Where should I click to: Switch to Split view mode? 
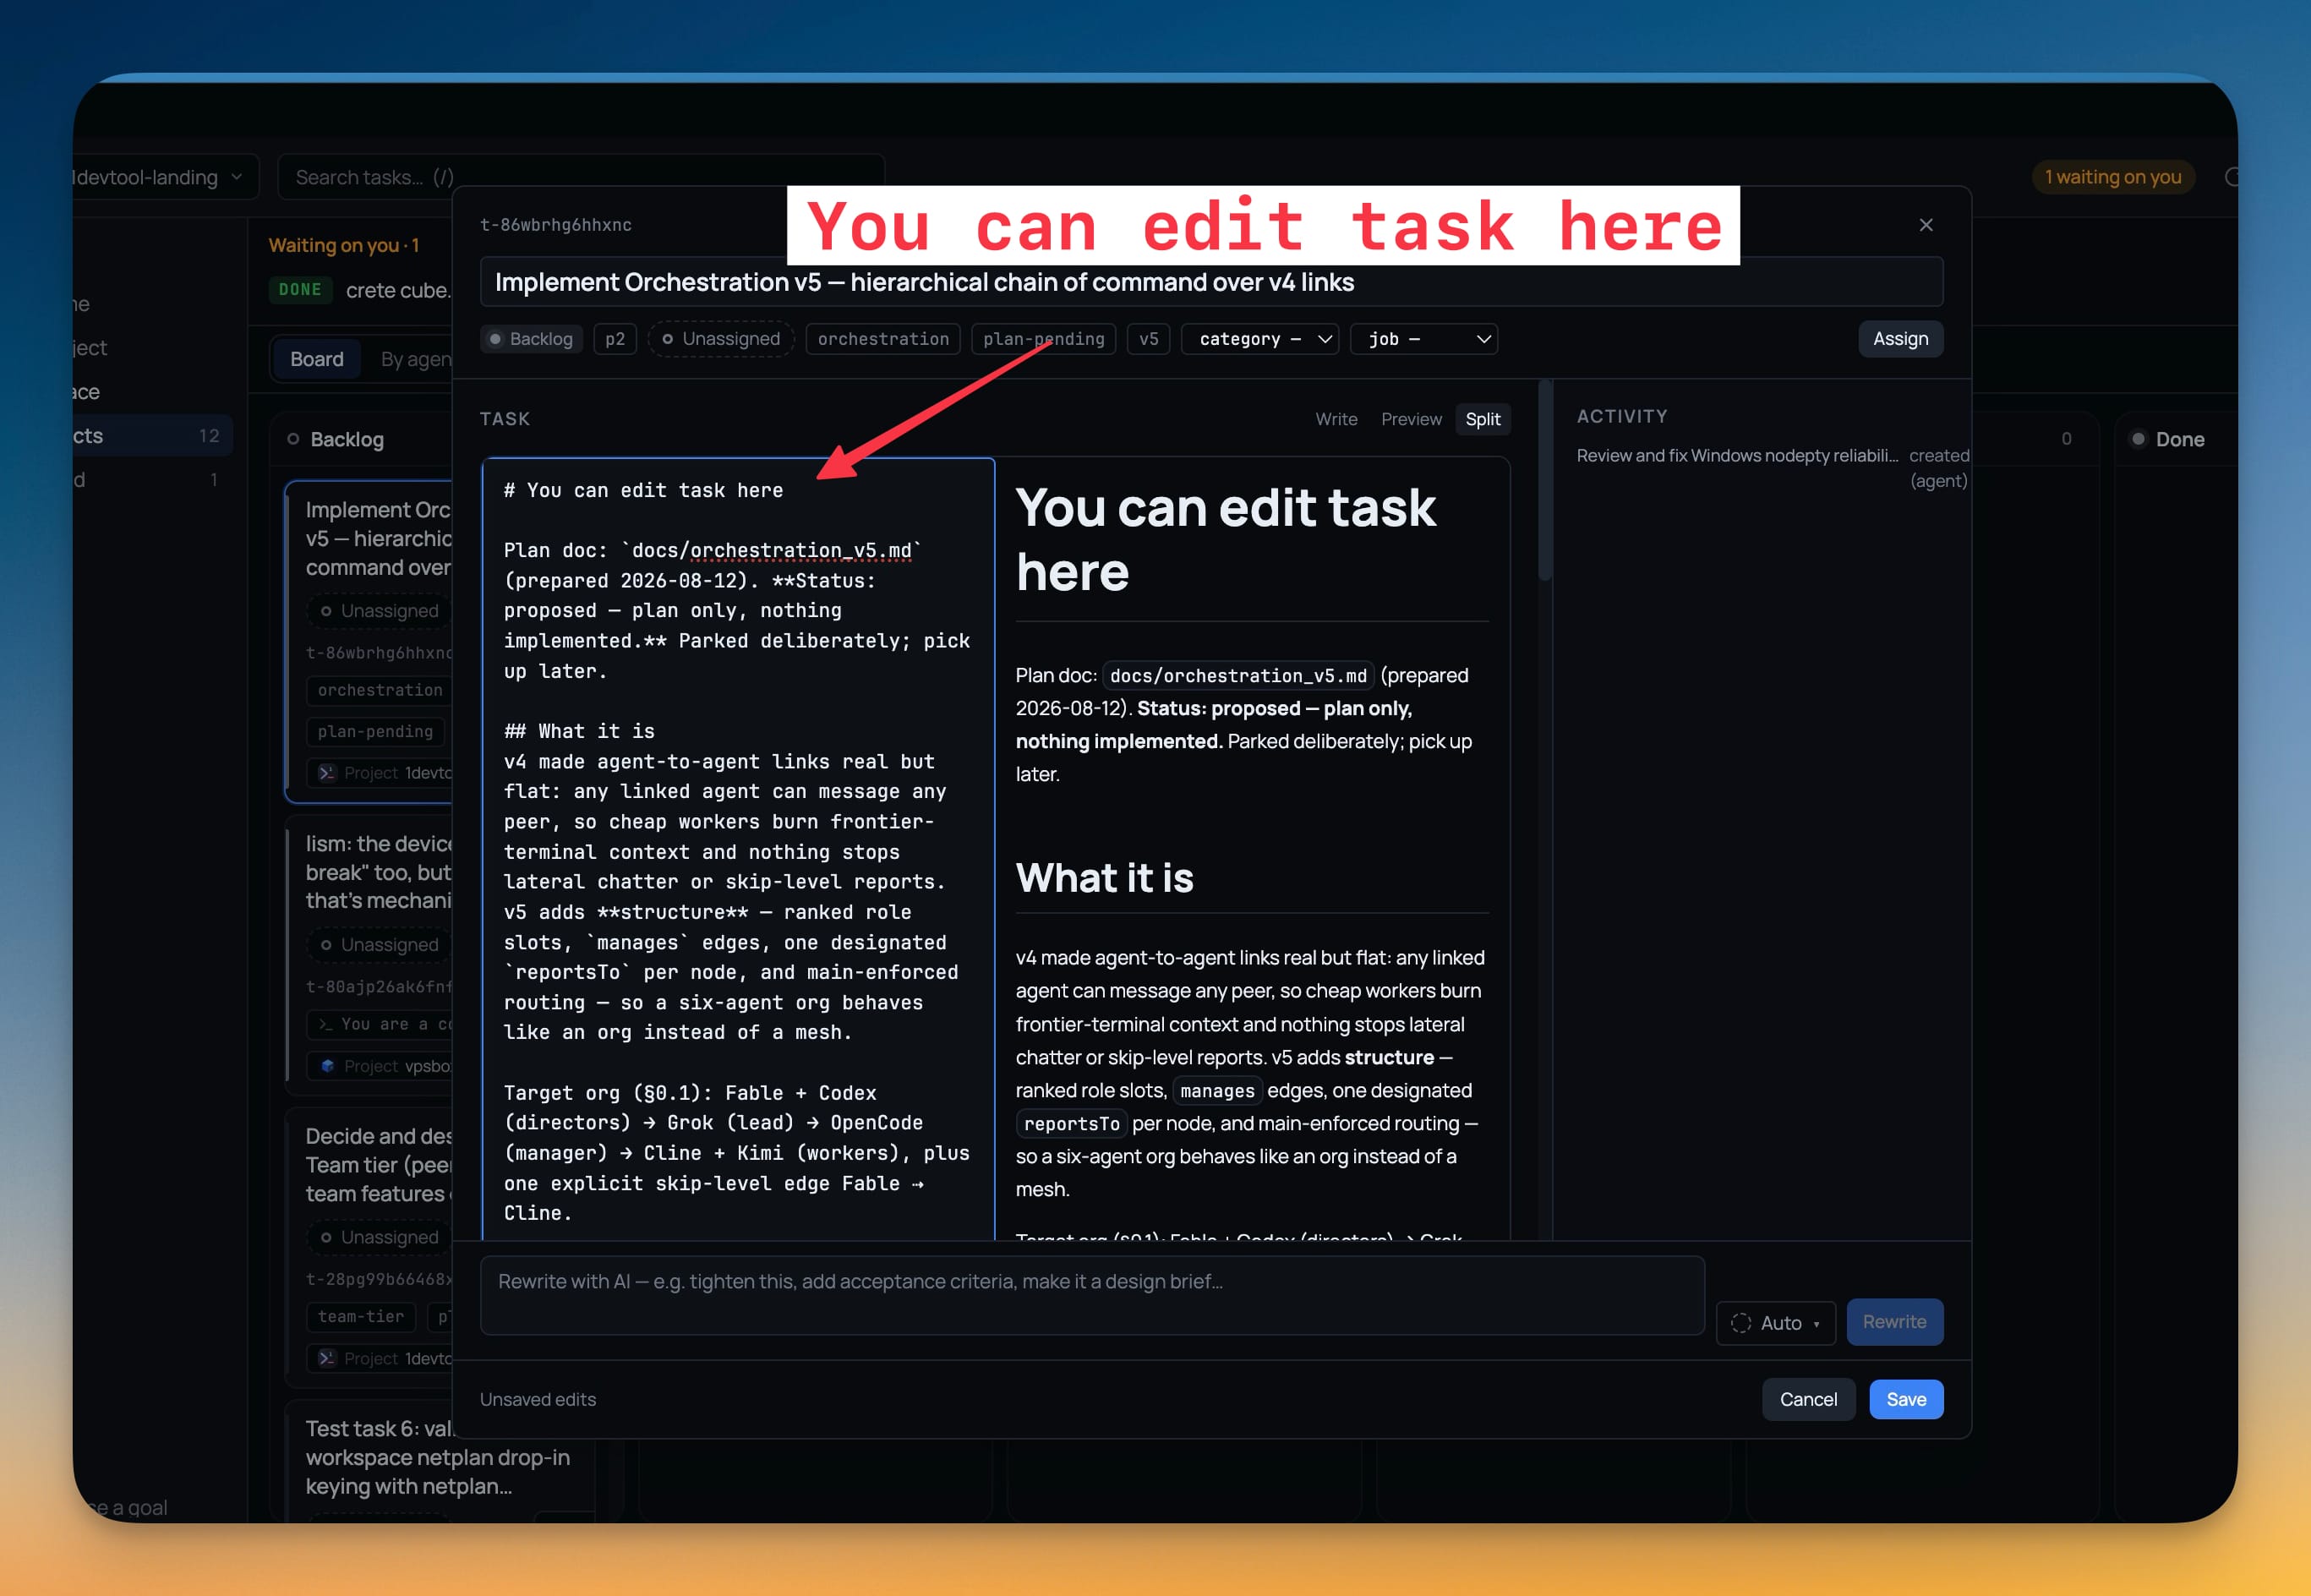1482,419
